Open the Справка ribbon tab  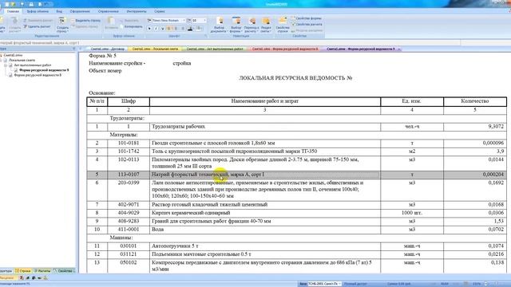160,11
